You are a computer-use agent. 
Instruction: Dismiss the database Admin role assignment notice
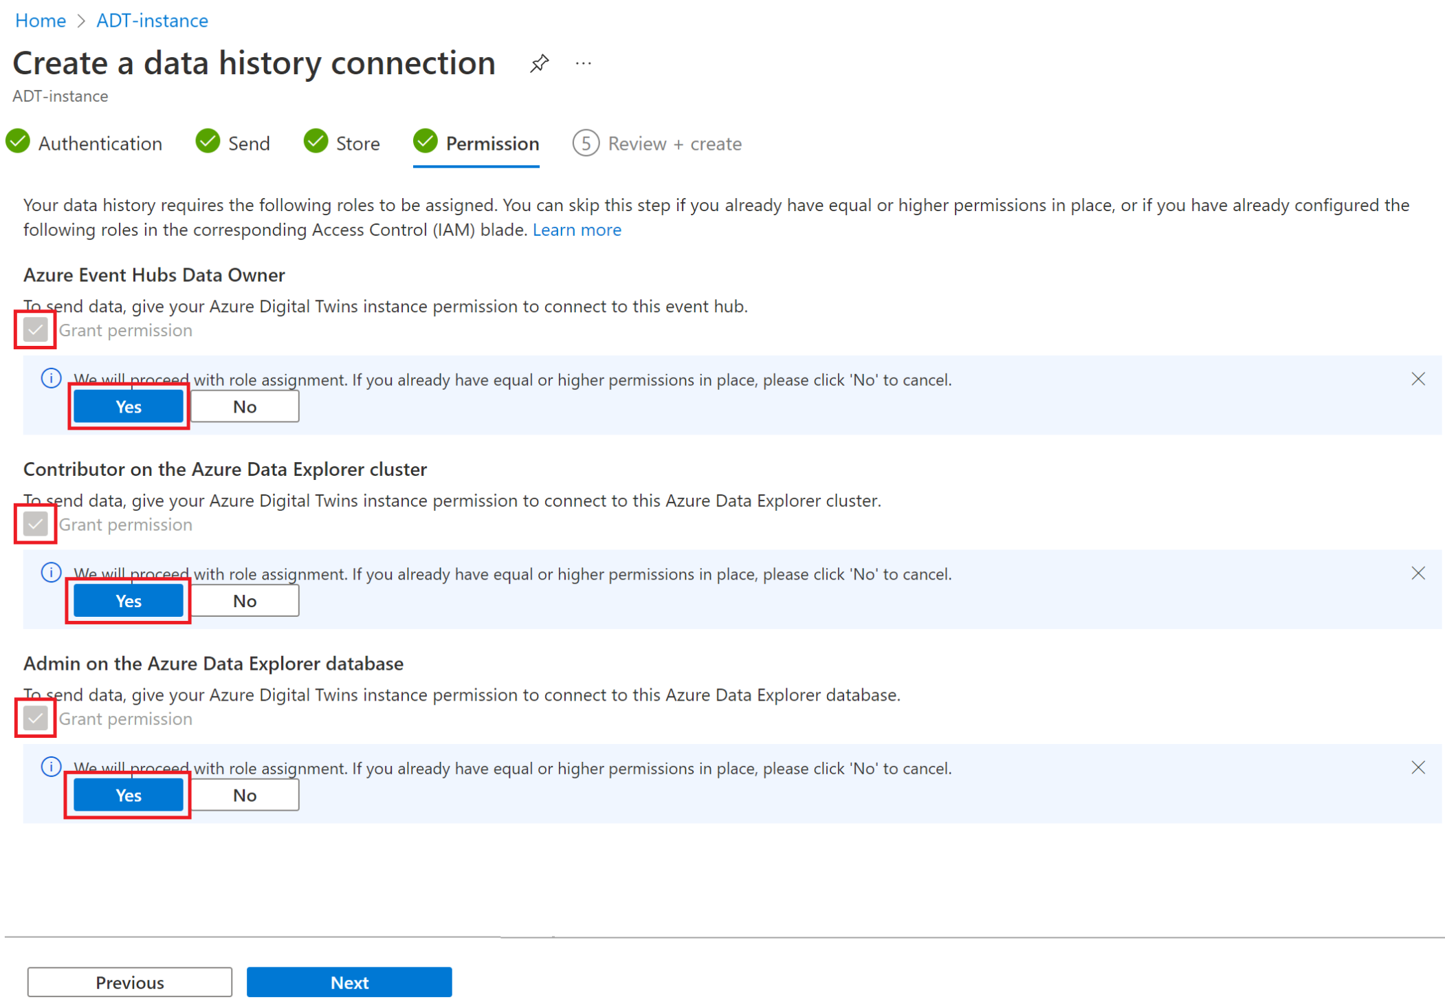pos(1418,767)
